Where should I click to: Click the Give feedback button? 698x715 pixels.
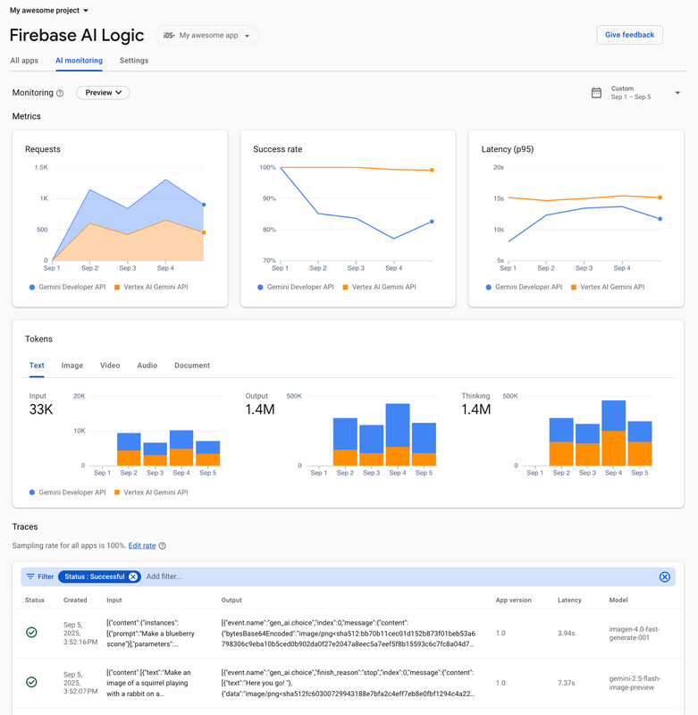pos(629,35)
